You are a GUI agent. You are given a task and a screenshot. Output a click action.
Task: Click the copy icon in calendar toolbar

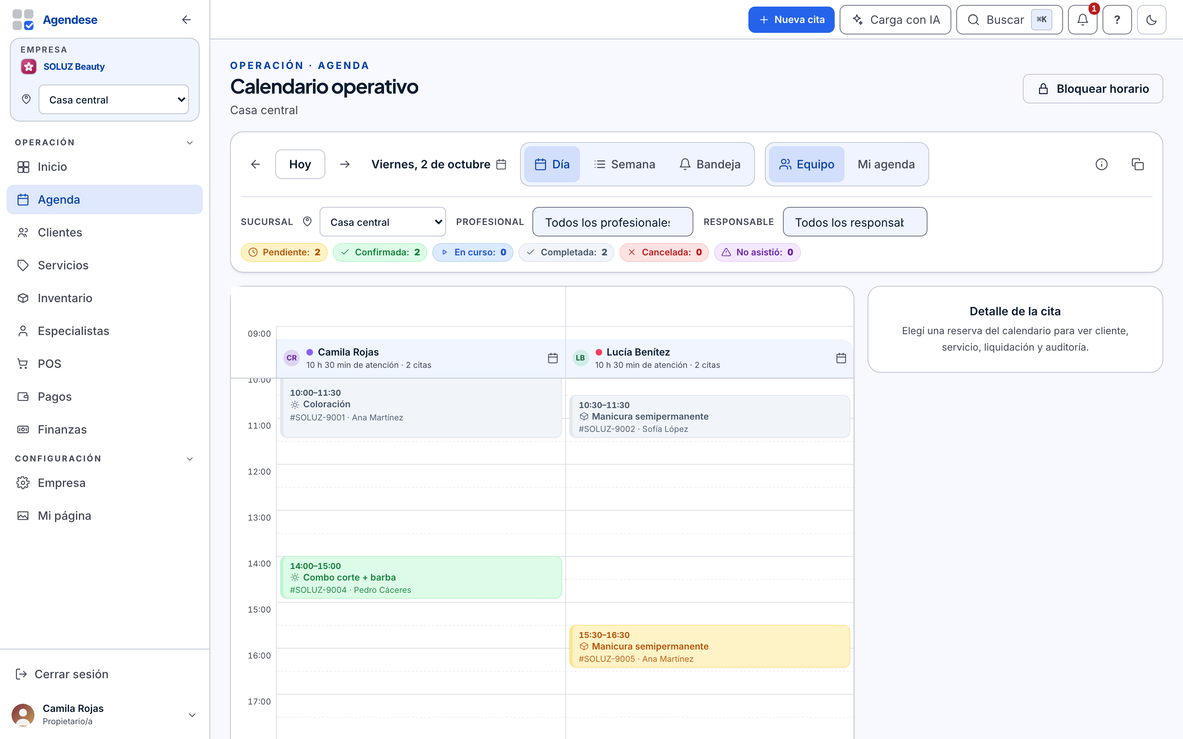[x=1137, y=164]
